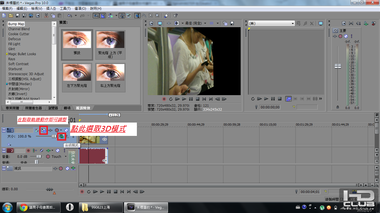Mute audio track 2

point(58,151)
